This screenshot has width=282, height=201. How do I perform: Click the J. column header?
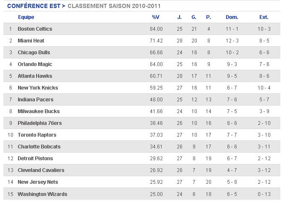tap(179, 17)
